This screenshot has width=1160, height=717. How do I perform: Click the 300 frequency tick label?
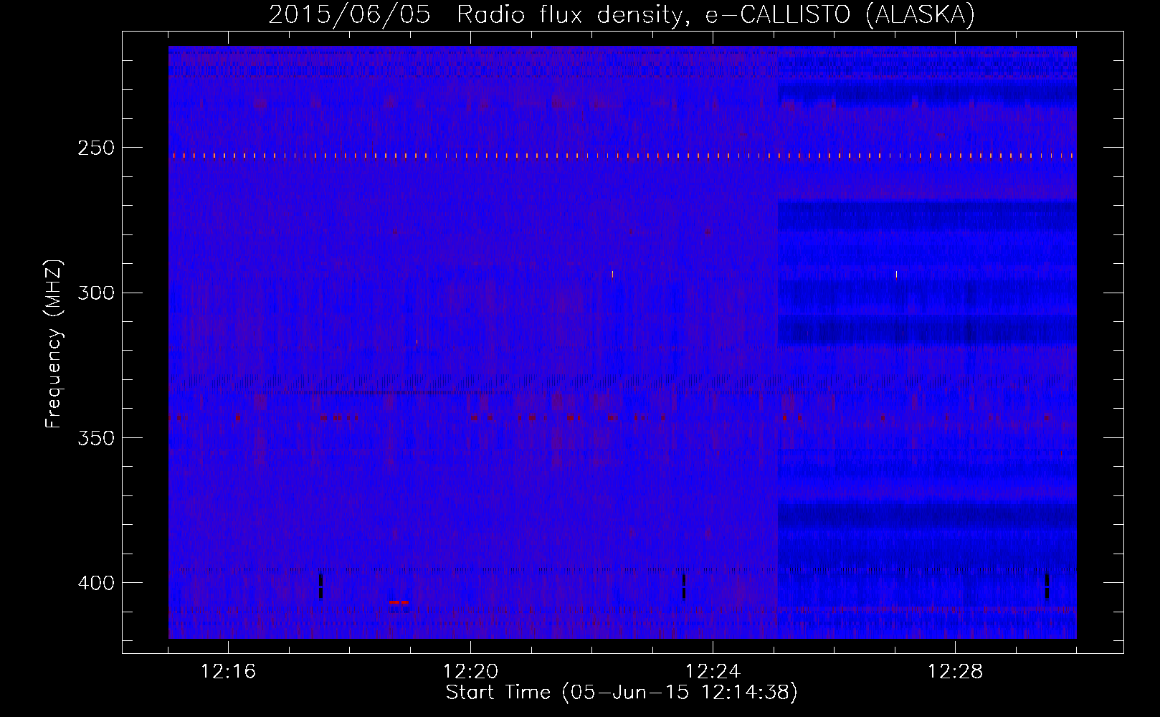(x=96, y=293)
